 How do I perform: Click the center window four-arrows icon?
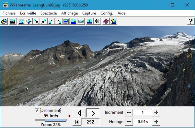29,21
